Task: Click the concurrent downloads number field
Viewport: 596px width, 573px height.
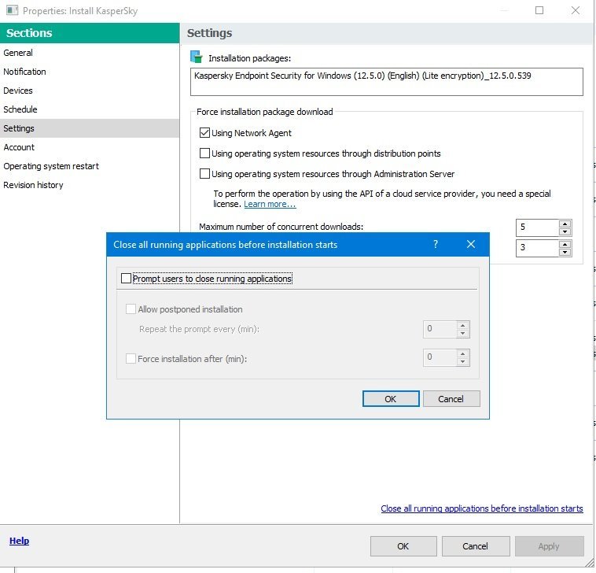Action: [537, 227]
